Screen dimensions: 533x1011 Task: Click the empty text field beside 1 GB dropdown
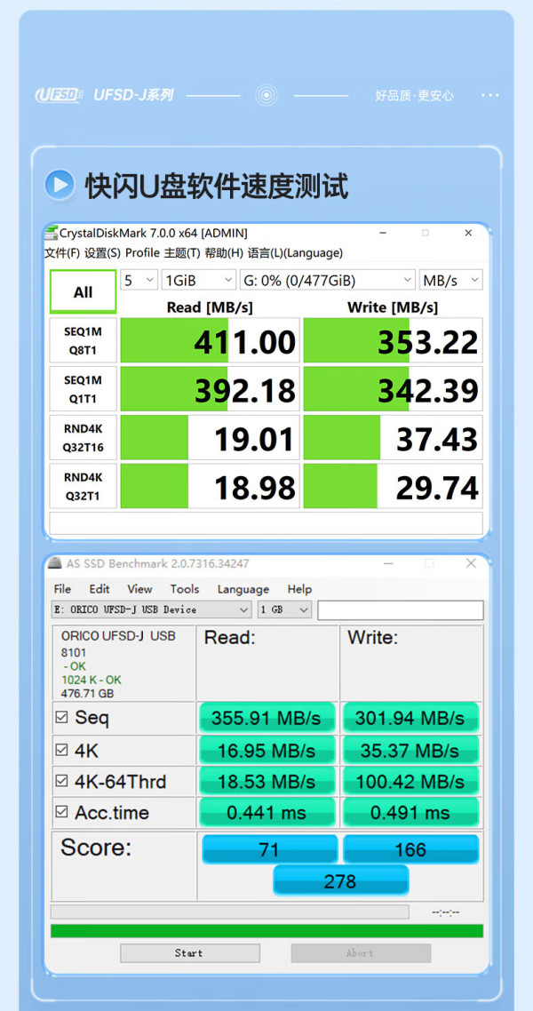[401, 609]
